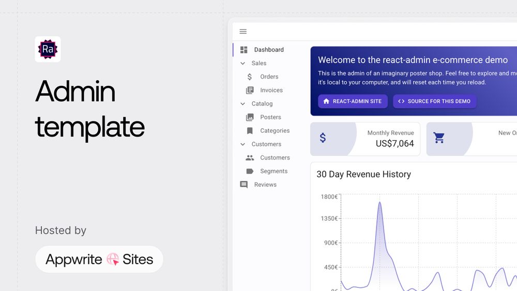Click the Invoices document icon
Screen dimensions: 517x291
[x=250, y=90]
